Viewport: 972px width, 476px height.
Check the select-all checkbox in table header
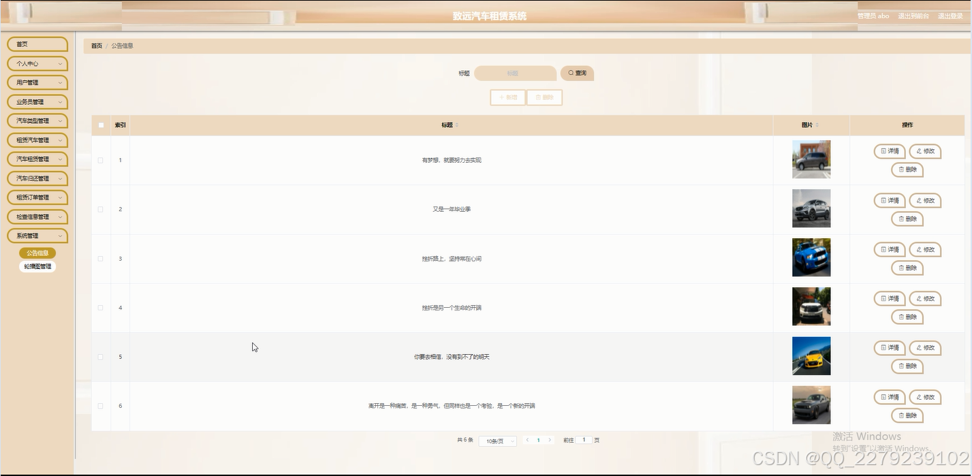coord(101,125)
